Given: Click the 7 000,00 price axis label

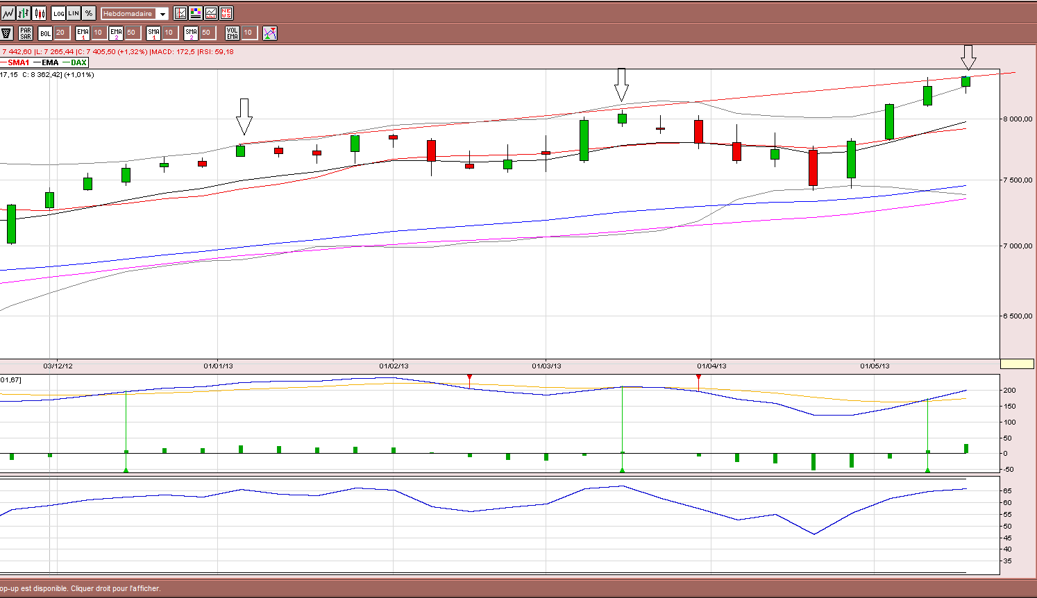Looking at the screenshot, I should [1018, 246].
